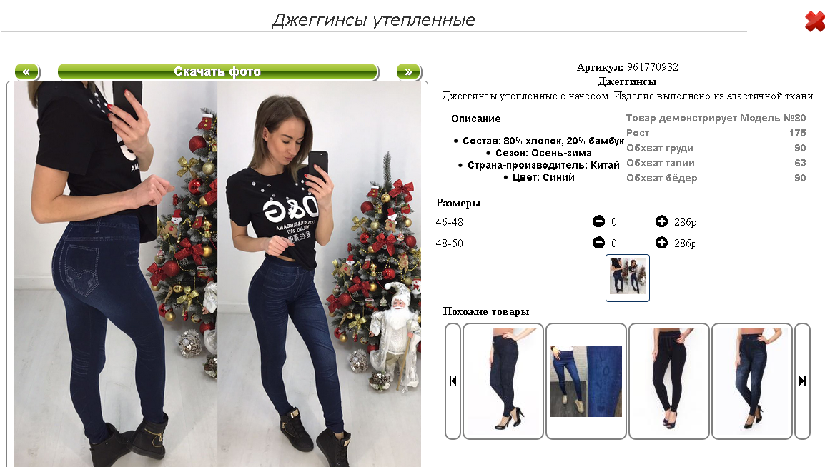Image resolution: width=825 pixels, height=467 pixels.
Task: Decrease quantity for size 46-48
Action: (598, 221)
